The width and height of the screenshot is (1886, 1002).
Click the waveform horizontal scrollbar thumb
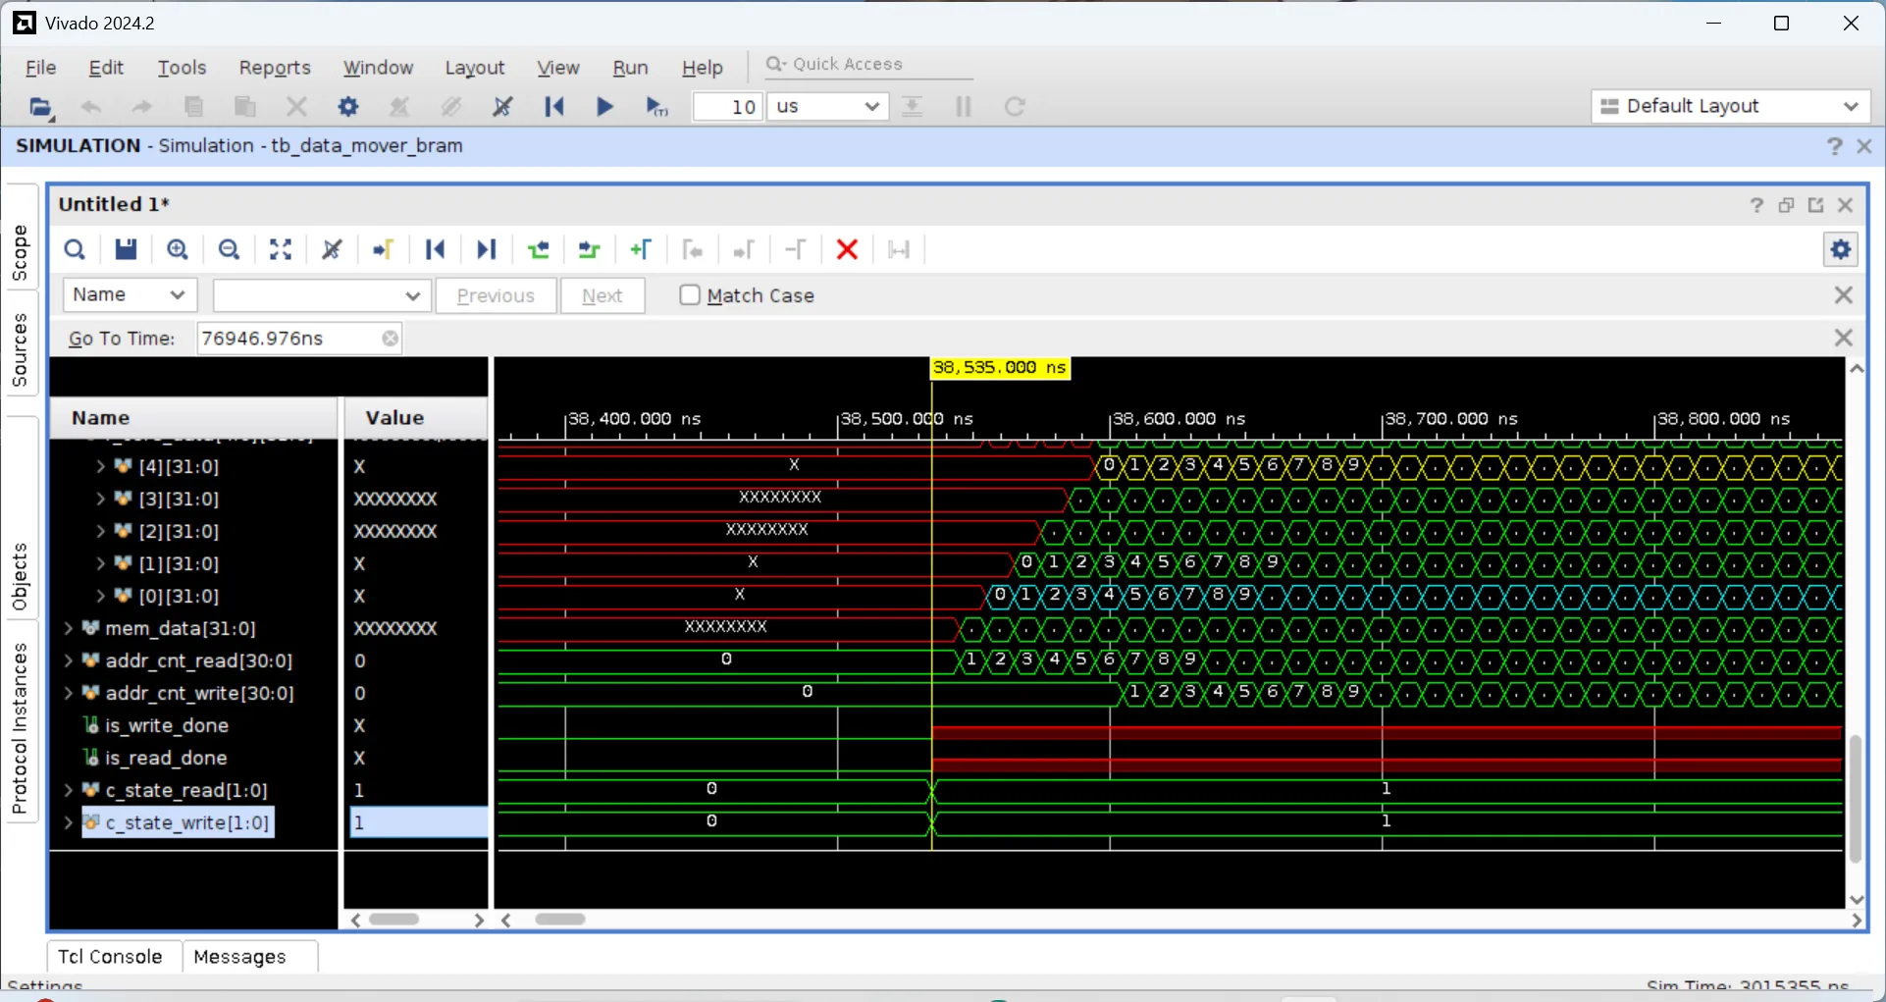[560, 920]
